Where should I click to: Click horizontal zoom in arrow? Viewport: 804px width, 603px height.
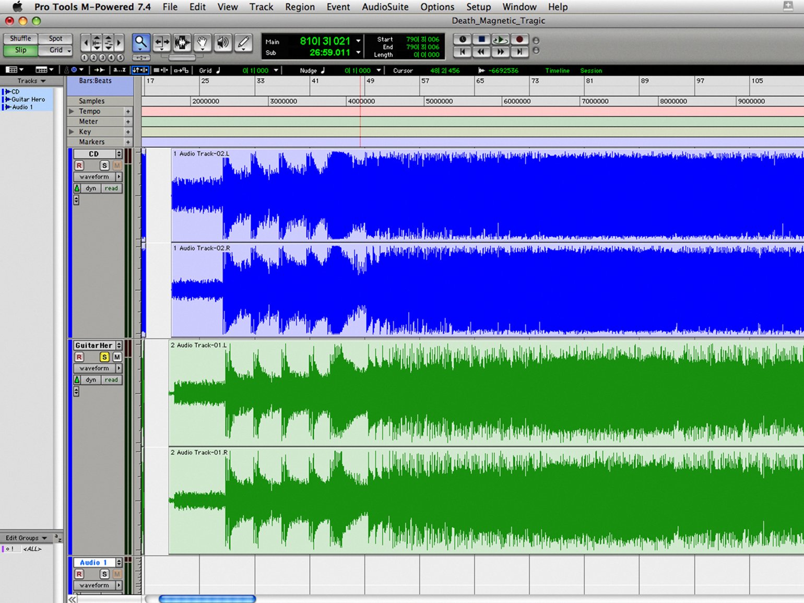[120, 42]
